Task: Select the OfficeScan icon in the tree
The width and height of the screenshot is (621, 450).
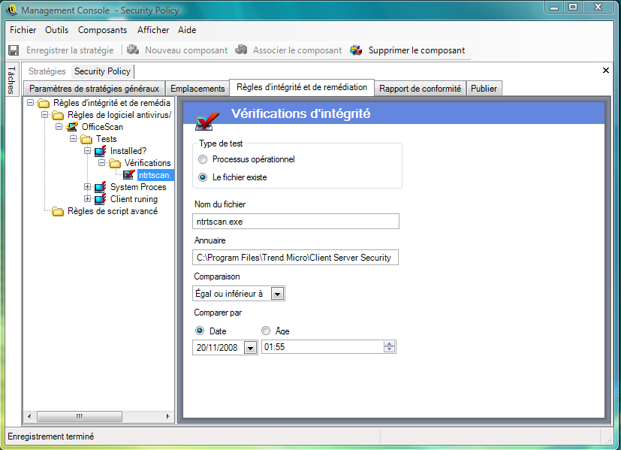Action: point(72,127)
